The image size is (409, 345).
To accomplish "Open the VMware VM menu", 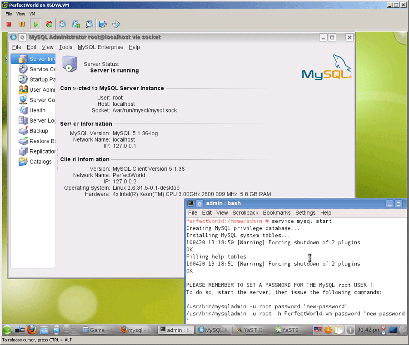I will 32,14.
